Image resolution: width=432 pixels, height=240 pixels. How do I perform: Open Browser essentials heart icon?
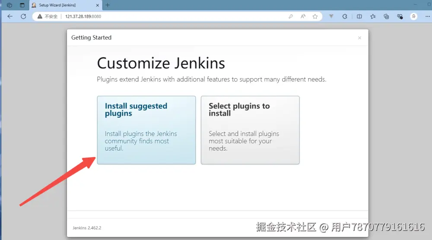click(400, 16)
